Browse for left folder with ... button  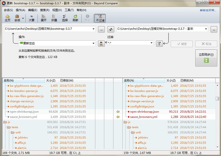coord(101,30)
